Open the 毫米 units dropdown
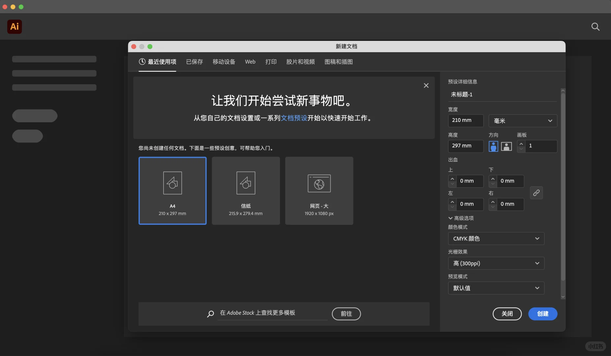 point(522,121)
